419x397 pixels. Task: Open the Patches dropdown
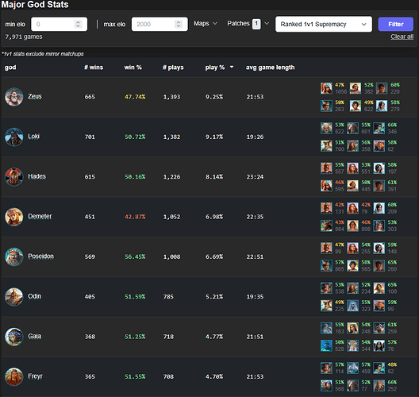(x=248, y=24)
